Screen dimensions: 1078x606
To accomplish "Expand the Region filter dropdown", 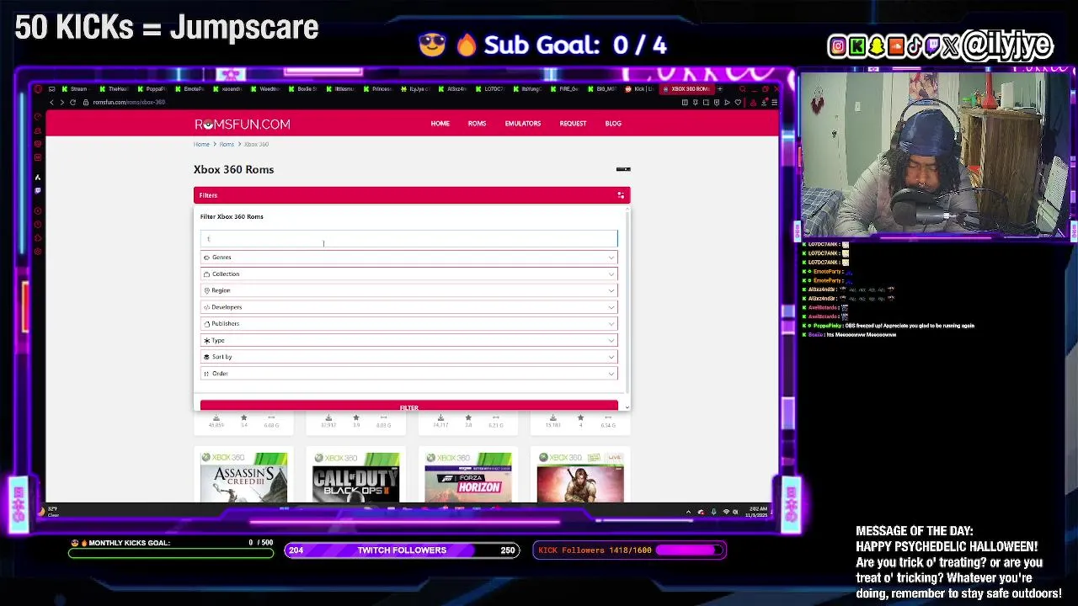I will (x=408, y=290).
